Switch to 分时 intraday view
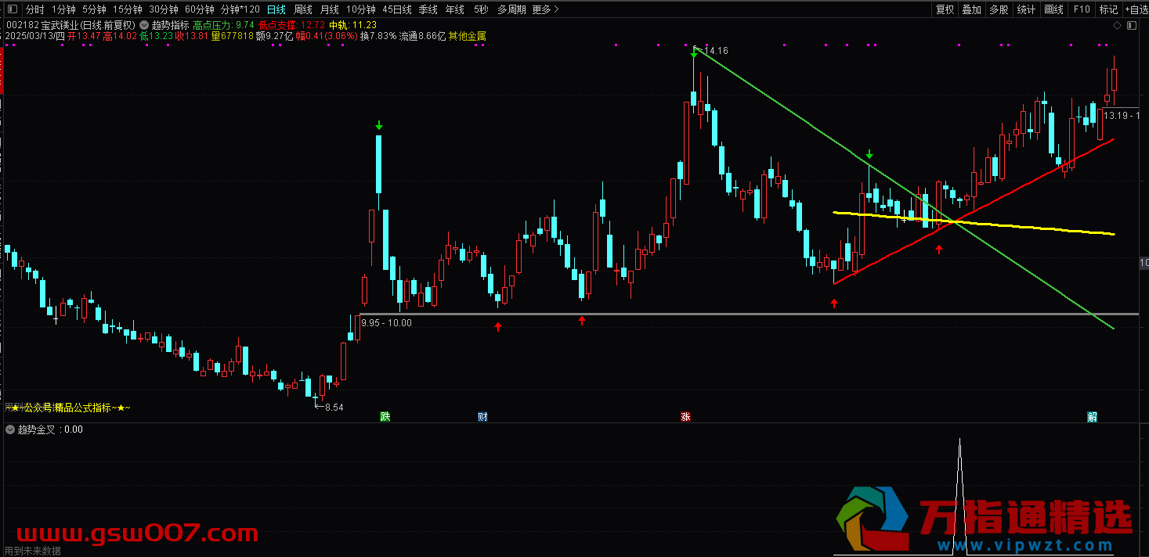1149x557 pixels. (35, 10)
